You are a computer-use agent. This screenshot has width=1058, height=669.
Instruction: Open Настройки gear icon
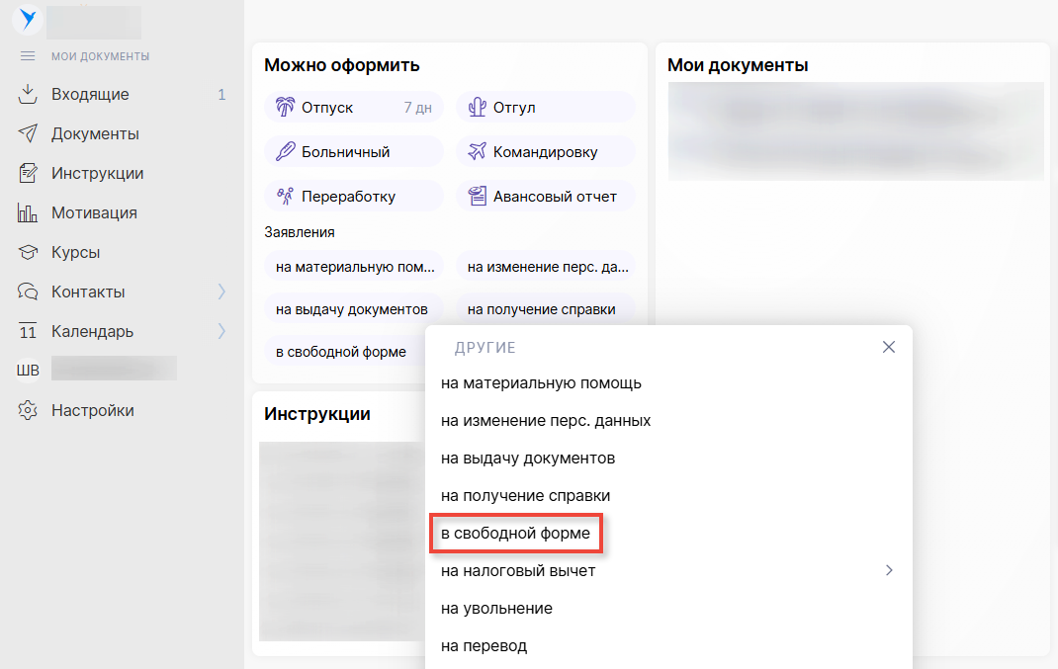(x=28, y=411)
